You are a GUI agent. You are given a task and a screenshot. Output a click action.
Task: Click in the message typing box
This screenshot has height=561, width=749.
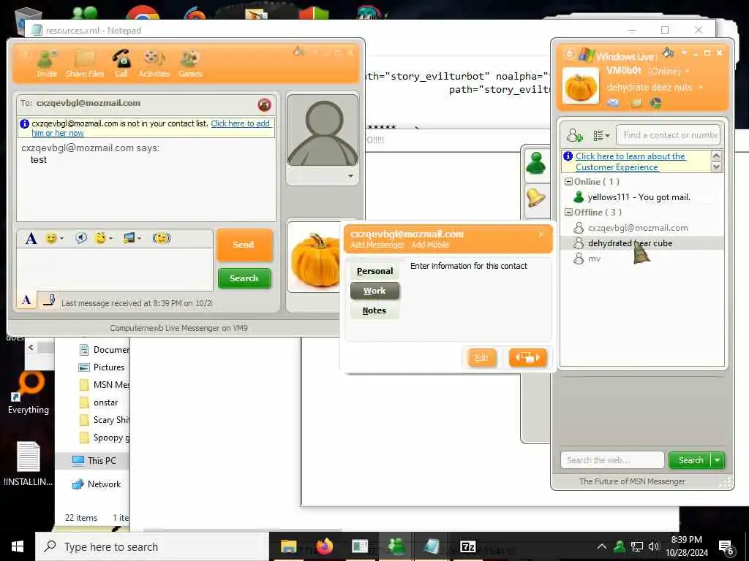pos(115,269)
